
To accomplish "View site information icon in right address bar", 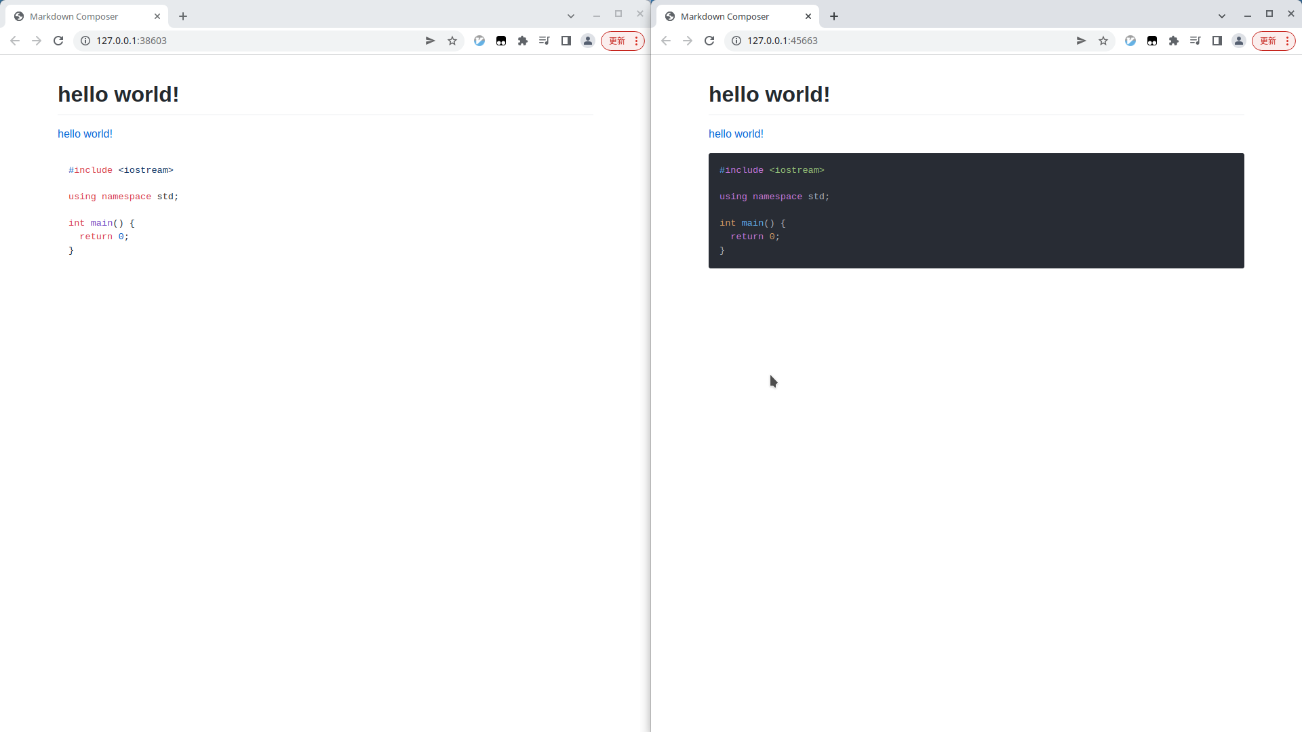I will click(736, 41).
